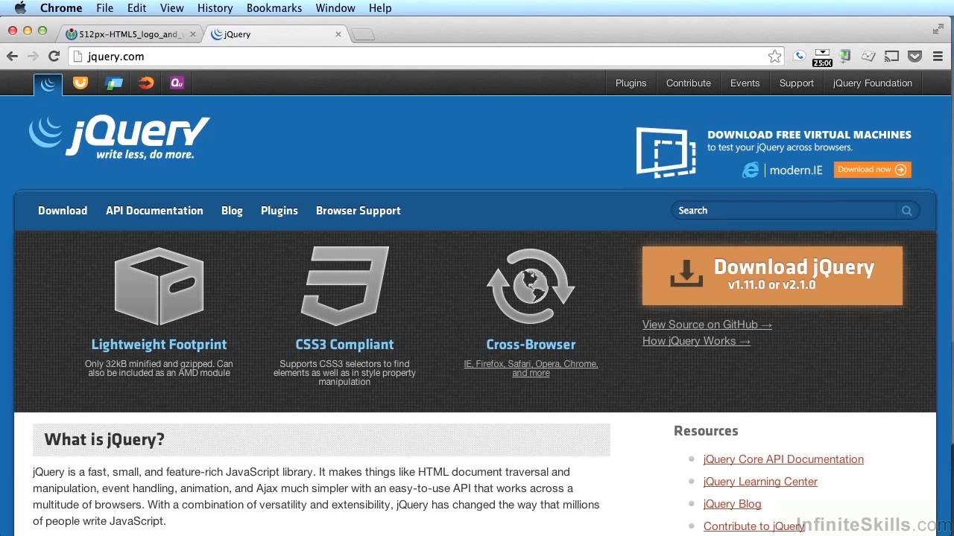
Task: Open the Support top link
Action: point(797,83)
